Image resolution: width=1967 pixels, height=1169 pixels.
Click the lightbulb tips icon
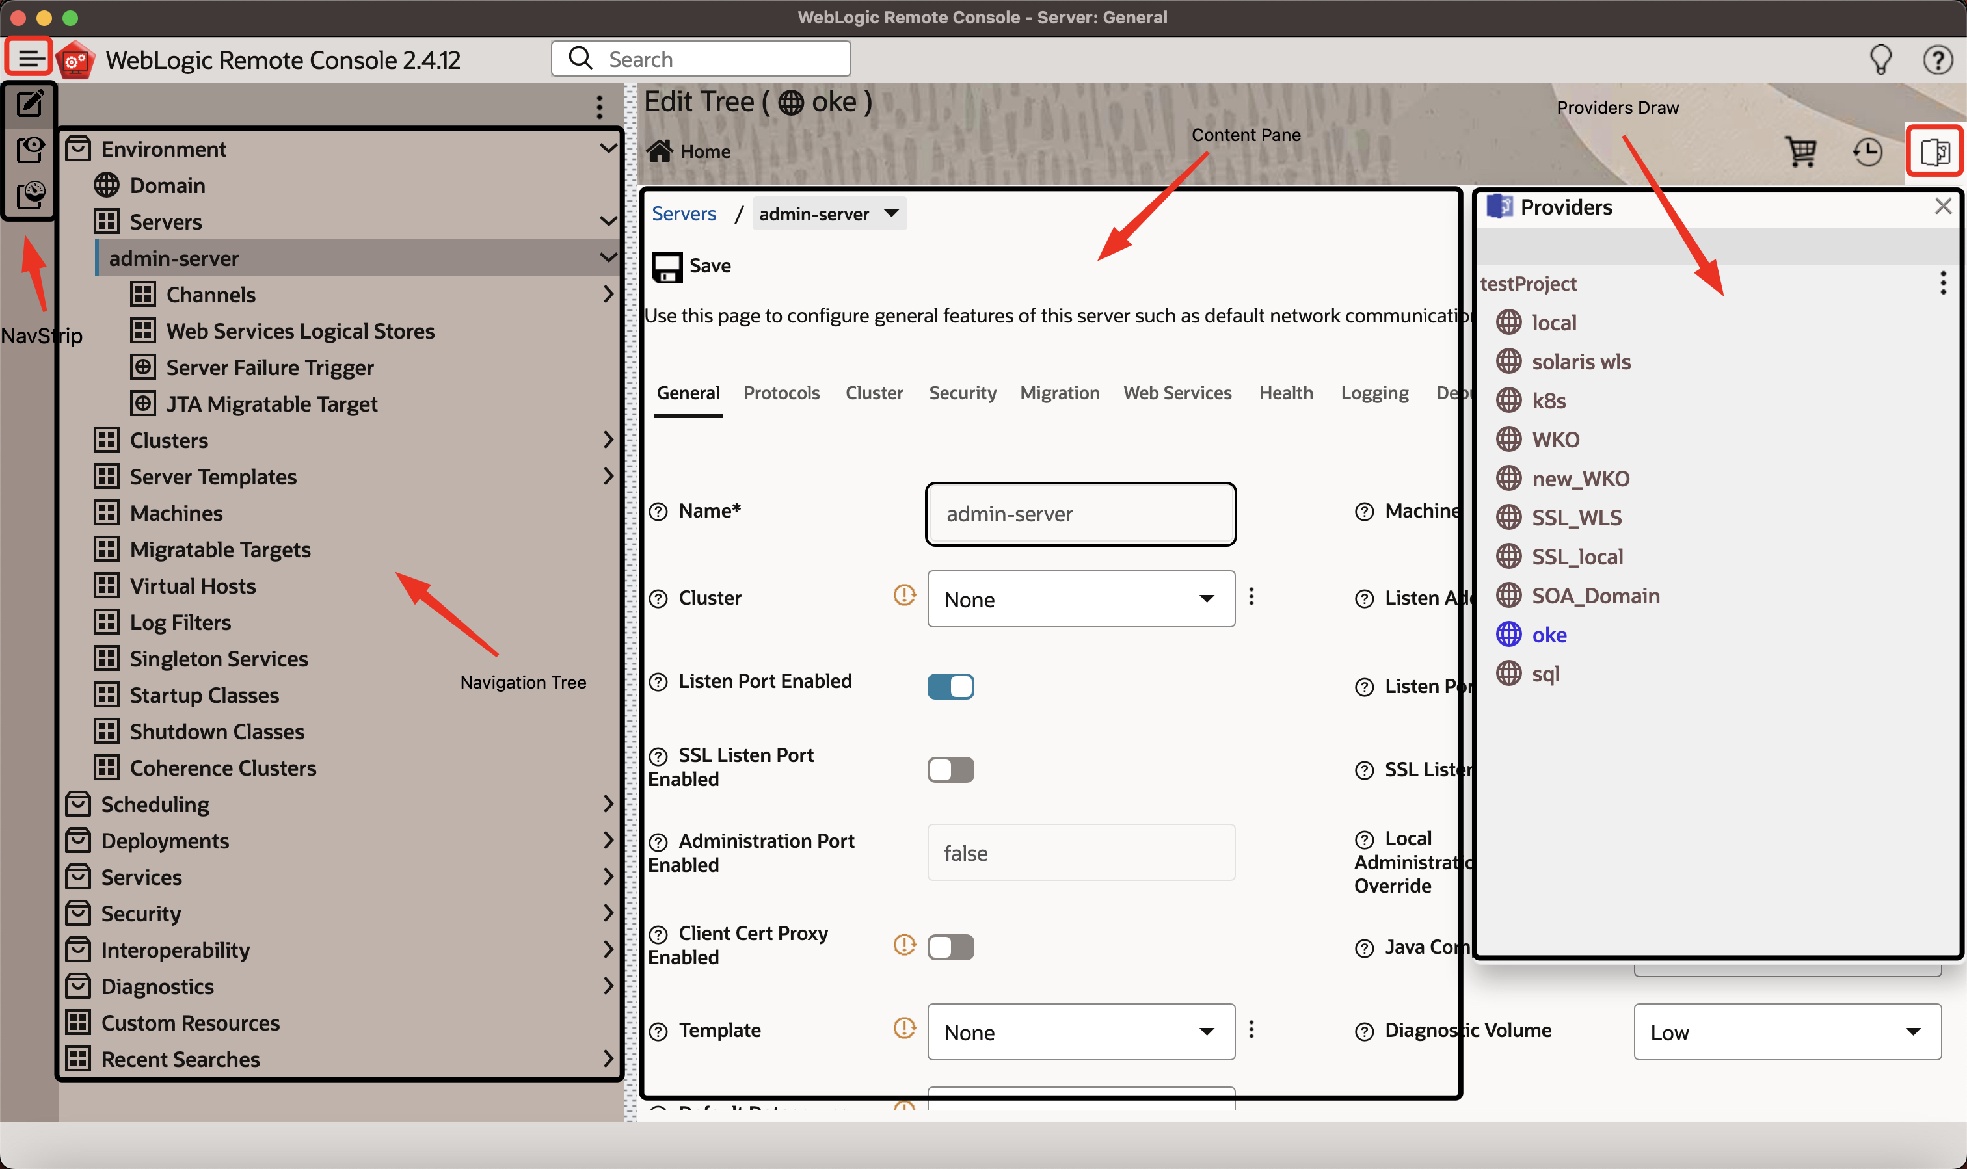tap(1880, 59)
